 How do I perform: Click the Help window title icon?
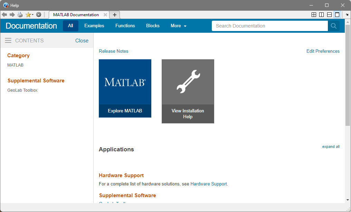pos(6,5)
